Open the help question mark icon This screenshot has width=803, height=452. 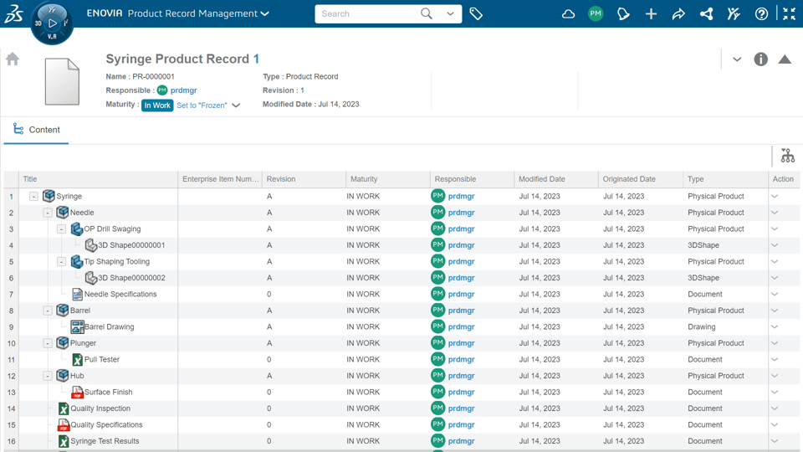click(761, 13)
